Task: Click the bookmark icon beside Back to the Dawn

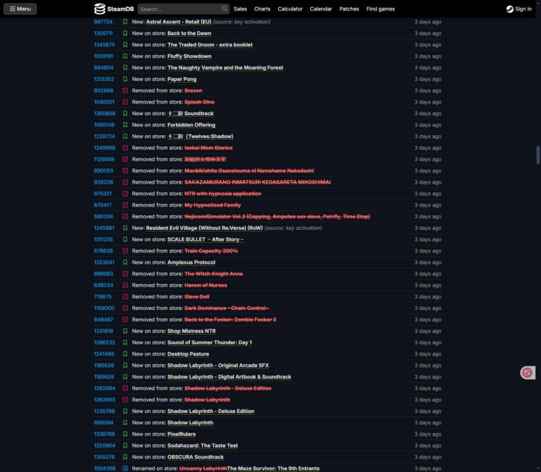Action: click(126, 34)
